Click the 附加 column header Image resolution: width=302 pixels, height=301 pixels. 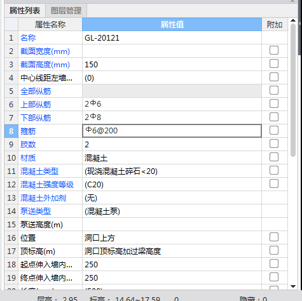coord(275,25)
